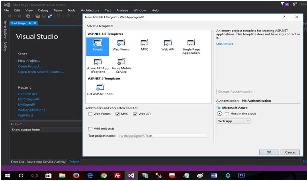This screenshot has height=181, width=307.
Task: Click the Test project name field
Action: click(163, 136)
